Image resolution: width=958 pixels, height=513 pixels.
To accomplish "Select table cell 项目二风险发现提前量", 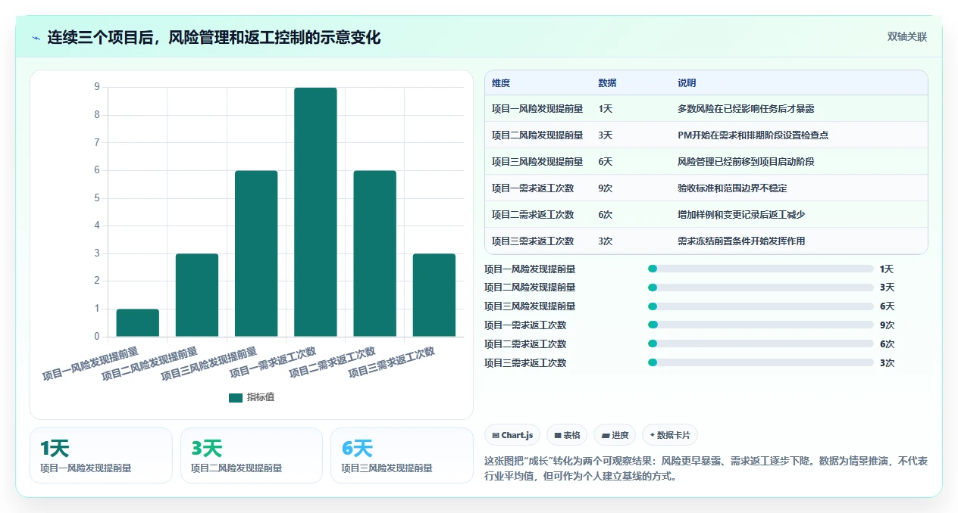I will tap(537, 135).
